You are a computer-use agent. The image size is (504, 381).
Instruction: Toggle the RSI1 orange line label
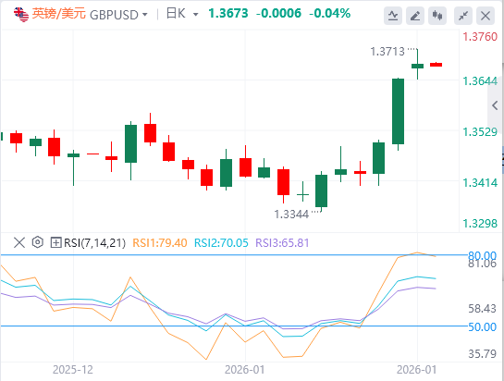160,242
